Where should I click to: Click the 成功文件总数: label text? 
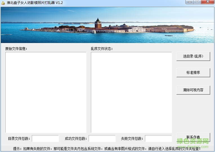[x=76, y=139]
